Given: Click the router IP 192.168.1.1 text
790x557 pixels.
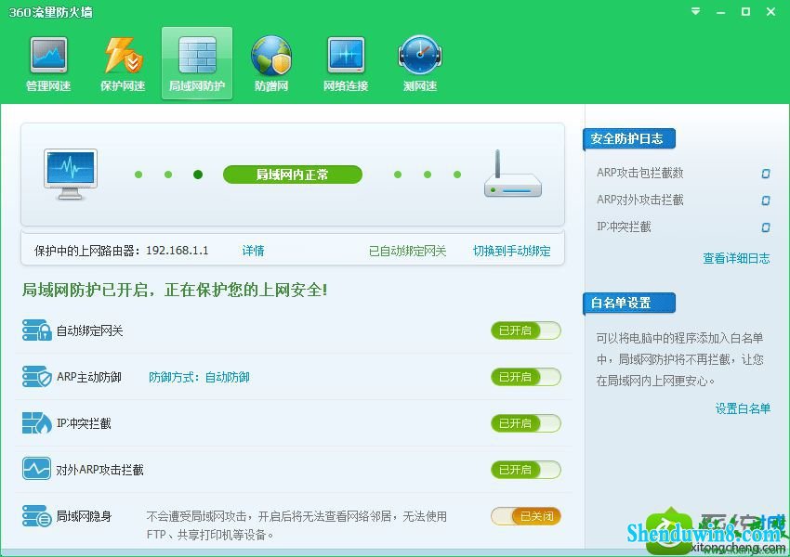Looking at the screenshot, I should 178,251.
